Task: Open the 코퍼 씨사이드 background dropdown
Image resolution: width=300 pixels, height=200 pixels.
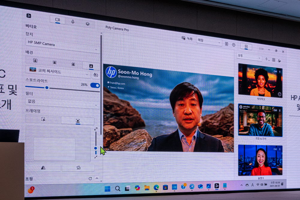Action: point(58,72)
